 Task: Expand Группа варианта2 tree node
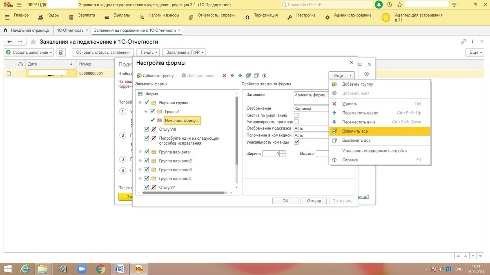(x=140, y=161)
